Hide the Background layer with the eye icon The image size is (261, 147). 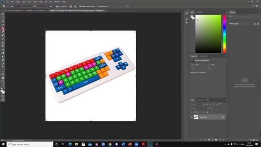click(x=191, y=117)
